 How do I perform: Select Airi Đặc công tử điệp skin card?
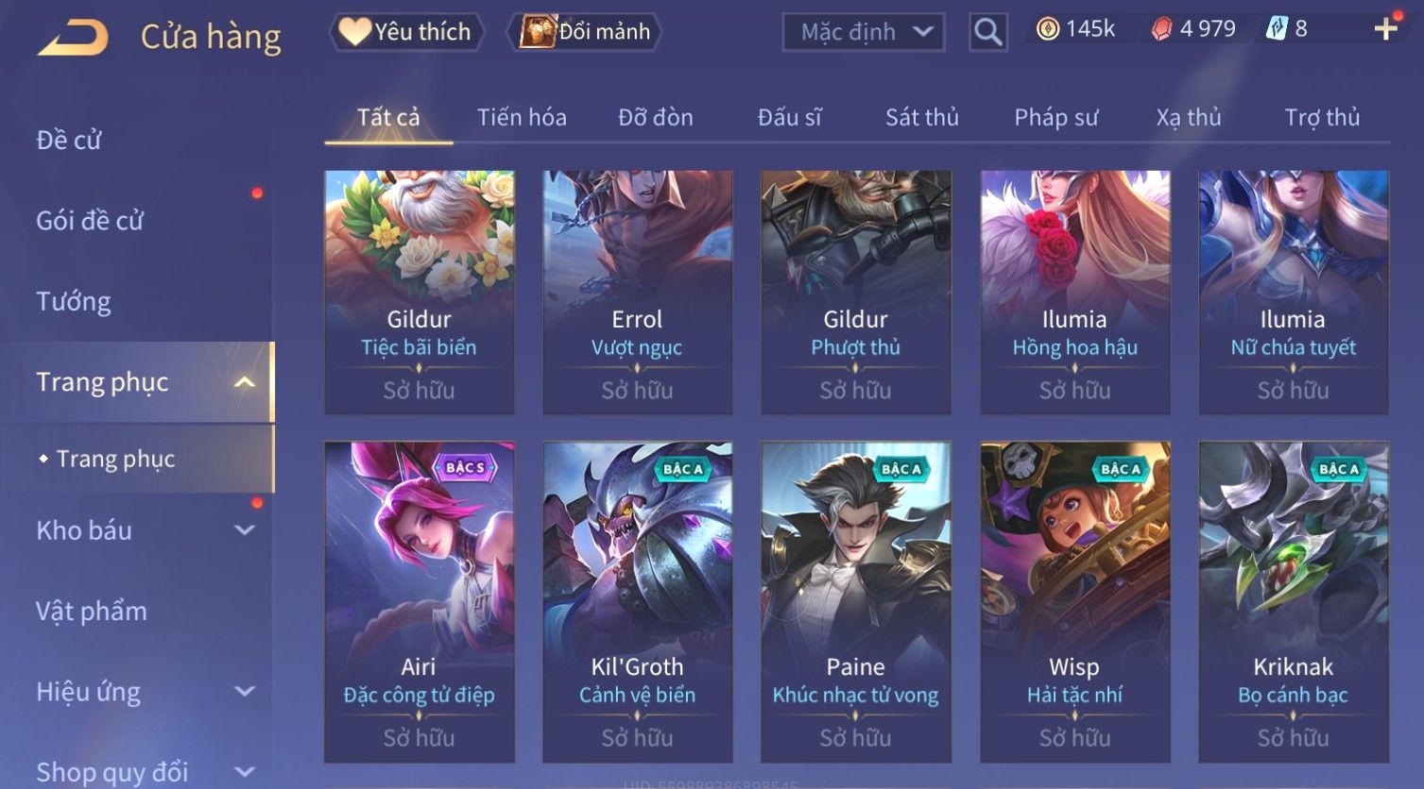[420, 602]
